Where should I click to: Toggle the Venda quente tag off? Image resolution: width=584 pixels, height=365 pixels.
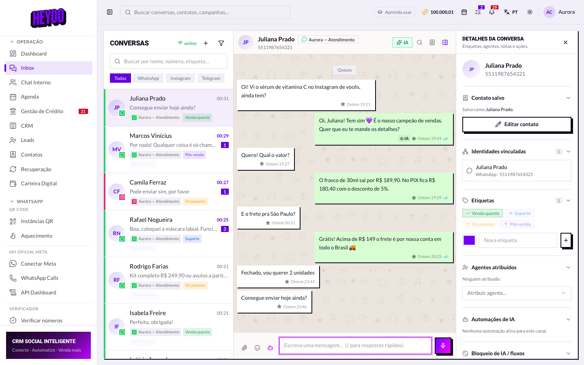(483, 213)
